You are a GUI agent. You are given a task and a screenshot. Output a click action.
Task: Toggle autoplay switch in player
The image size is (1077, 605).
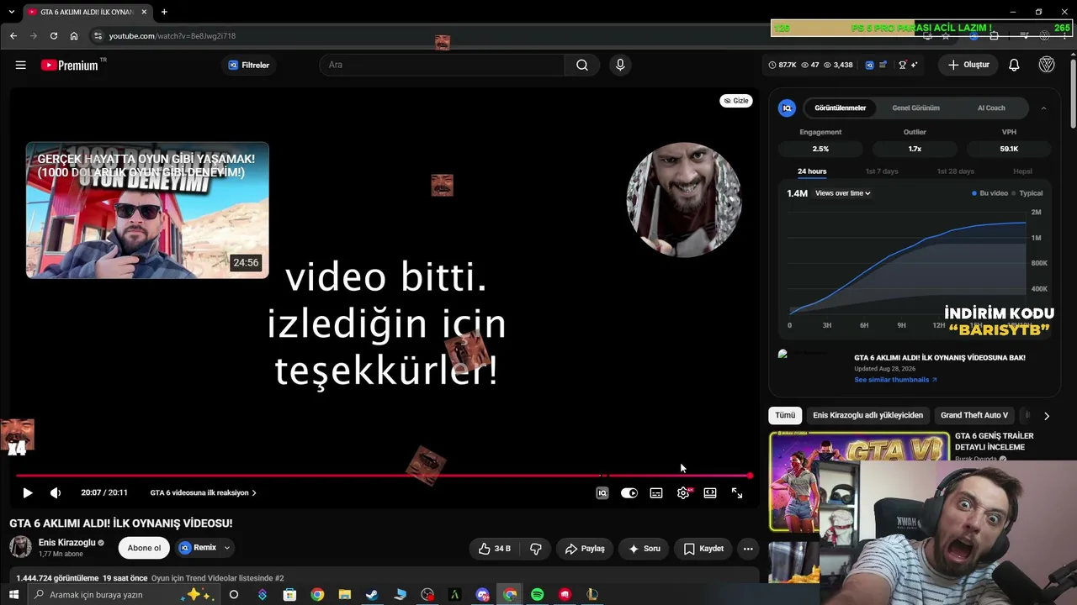tap(629, 493)
